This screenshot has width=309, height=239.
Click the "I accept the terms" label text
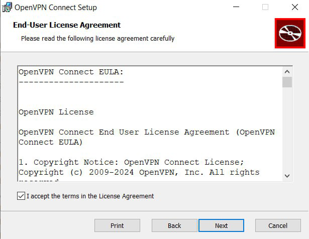pos(90,196)
